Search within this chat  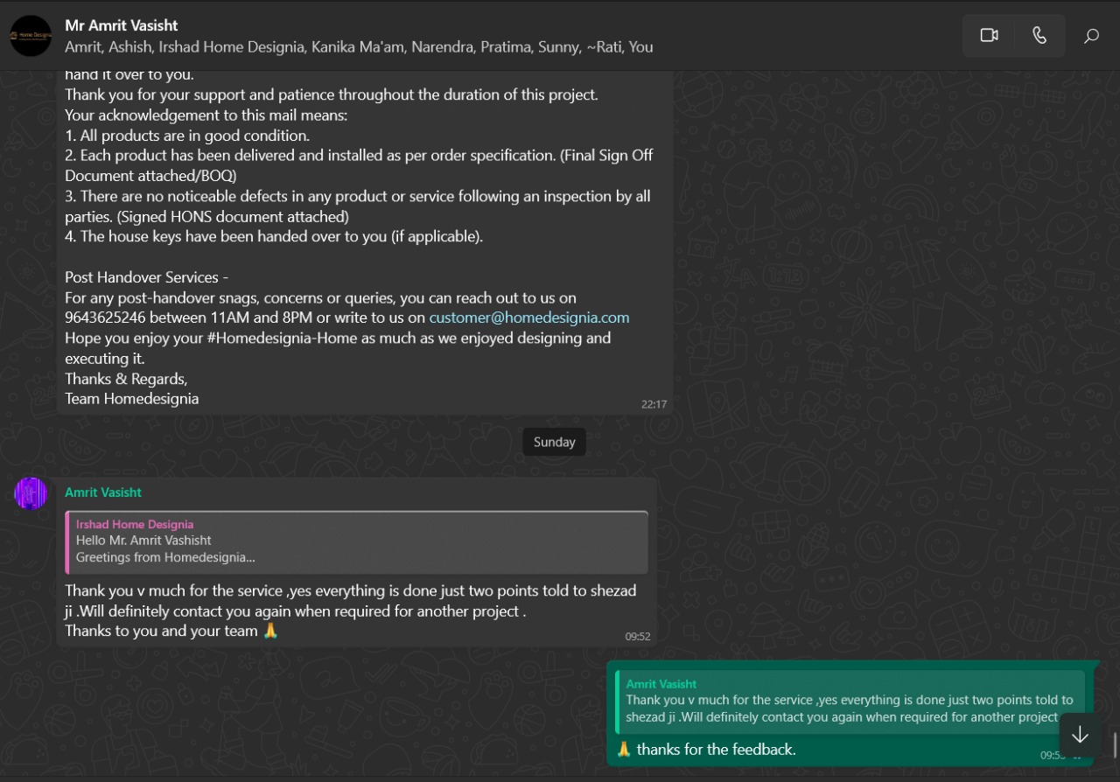1091,36
